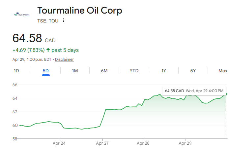
Task: Switch to the 1M range tab
Action: (x=75, y=71)
